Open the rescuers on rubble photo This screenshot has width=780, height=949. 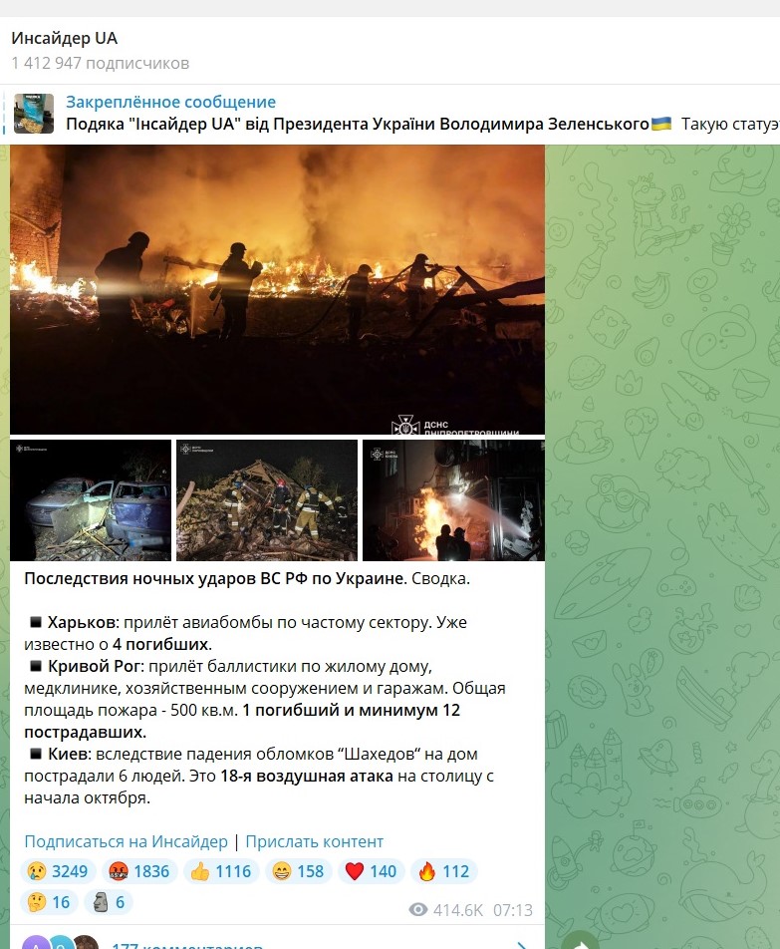[267, 500]
